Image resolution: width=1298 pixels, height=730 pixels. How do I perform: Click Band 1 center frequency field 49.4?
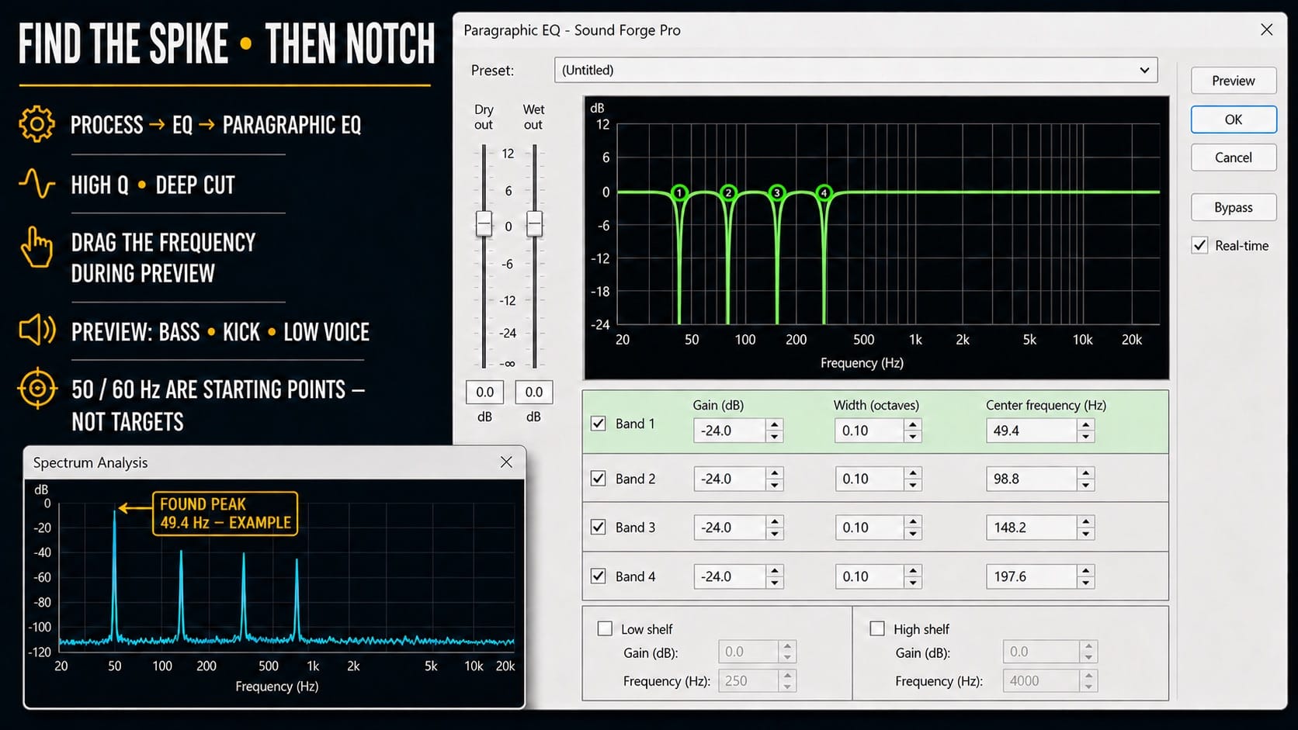(1032, 431)
